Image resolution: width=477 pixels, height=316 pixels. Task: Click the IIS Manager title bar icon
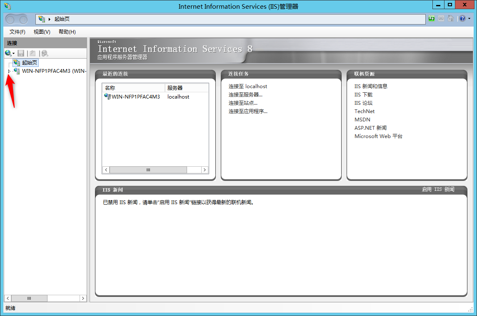7,6
